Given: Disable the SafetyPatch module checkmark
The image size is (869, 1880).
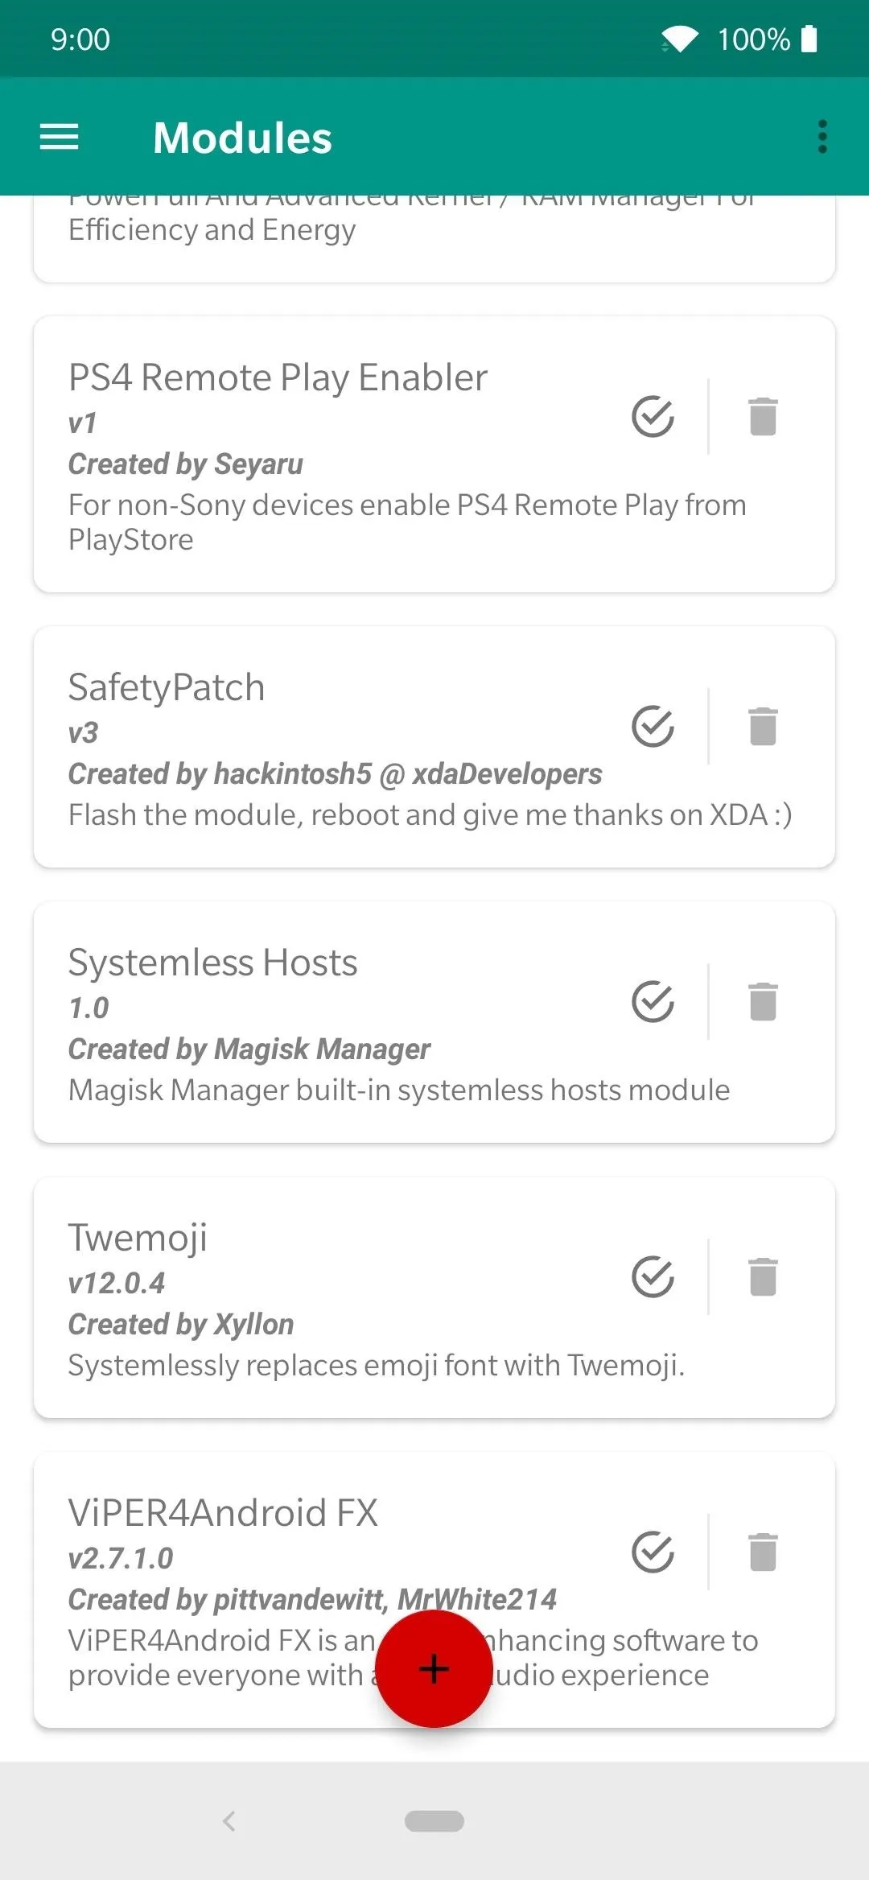Looking at the screenshot, I should [x=653, y=726].
